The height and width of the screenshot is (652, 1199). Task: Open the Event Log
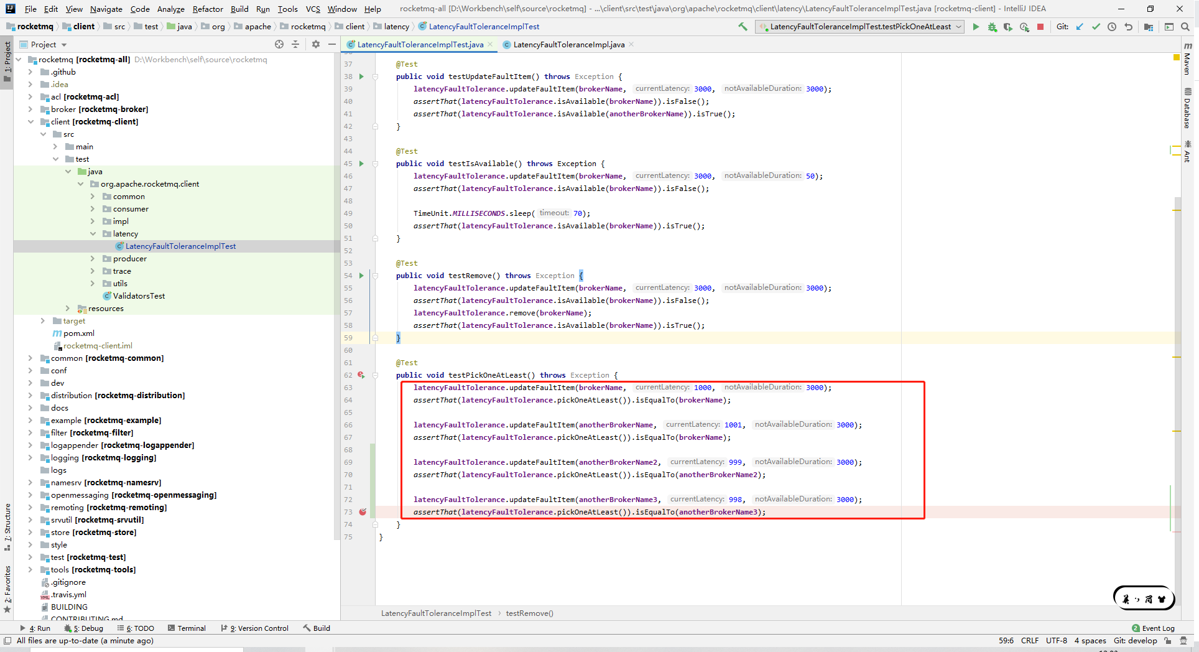pyautogui.click(x=1153, y=628)
